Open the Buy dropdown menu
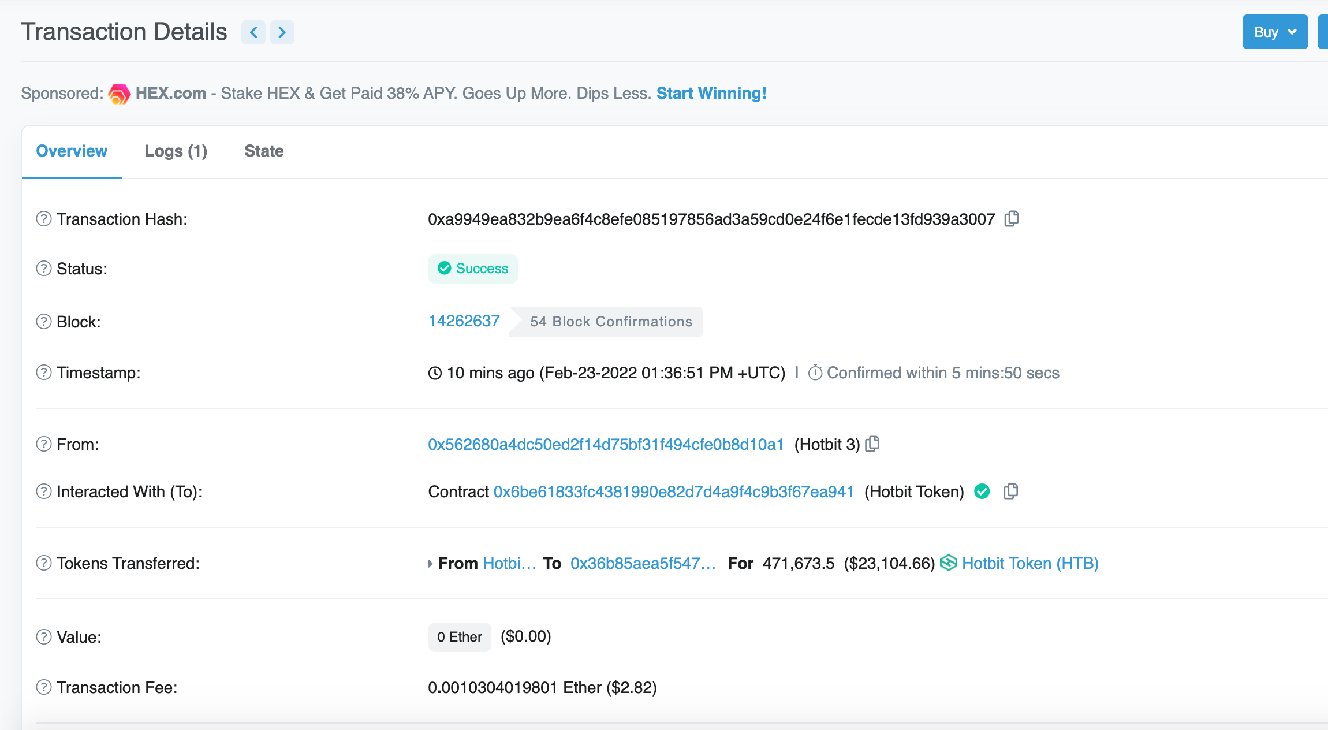This screenshot has width=1328, height=730. pyautogui.click(x=1275, y=32)
